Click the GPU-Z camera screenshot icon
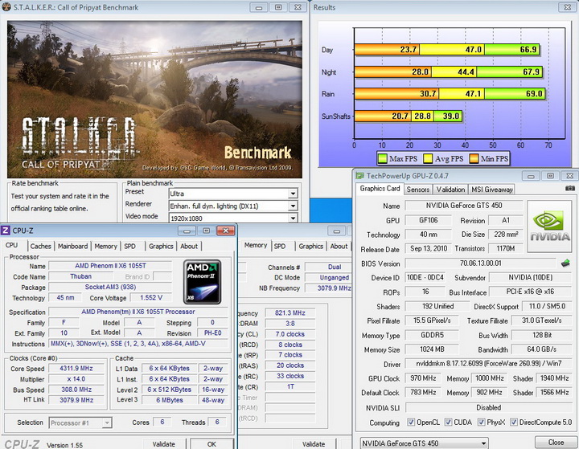Viewport: 579px width, 449px height. [x=570, y=189]
